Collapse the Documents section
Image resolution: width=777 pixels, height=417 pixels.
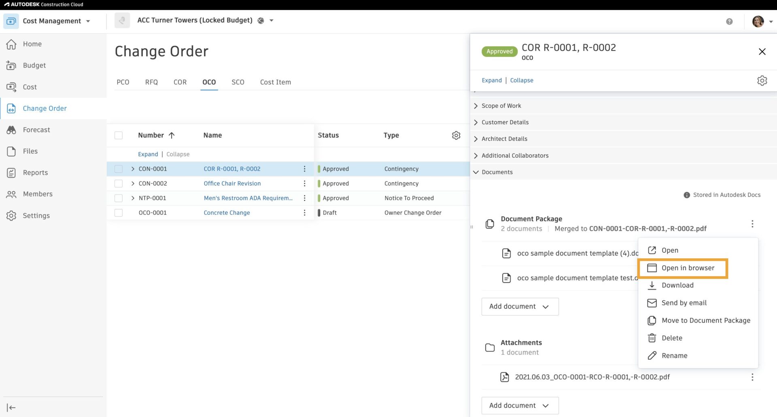pyautogui.click(x=623, y=172)
